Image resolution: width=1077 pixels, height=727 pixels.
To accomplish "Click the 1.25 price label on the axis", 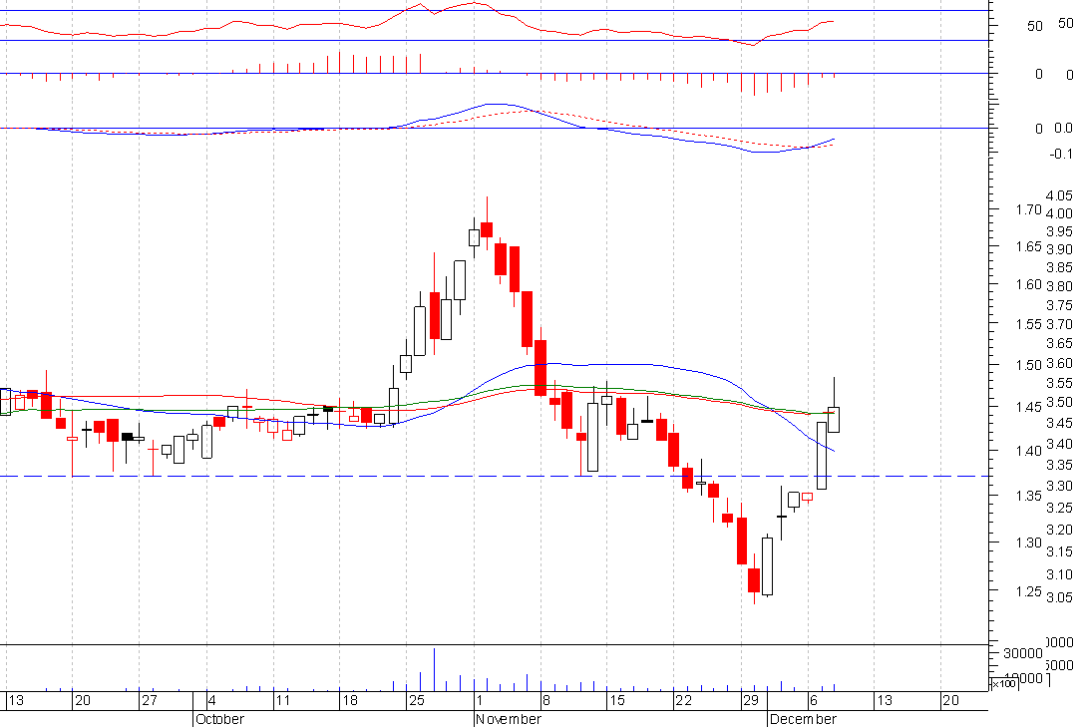I will [x=1029, y=591].
